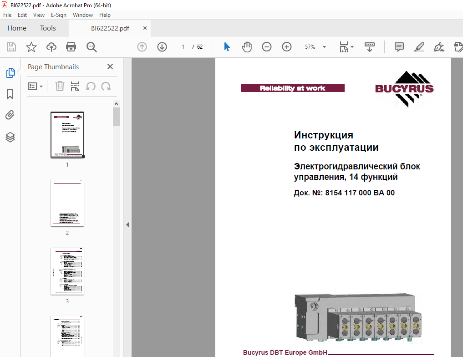Viewport: 463px width, 357px height.
Task: Choose the Selection arrow tool
Action: (227, 47)
